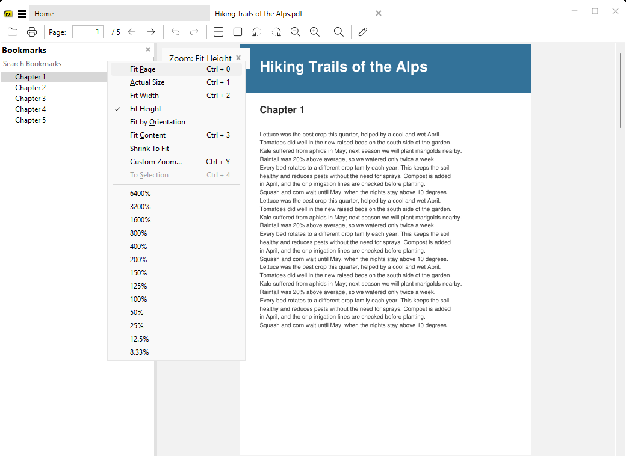
Task: Click the Chapter 1 heading in the document
Action: click(x=282, y=109)
